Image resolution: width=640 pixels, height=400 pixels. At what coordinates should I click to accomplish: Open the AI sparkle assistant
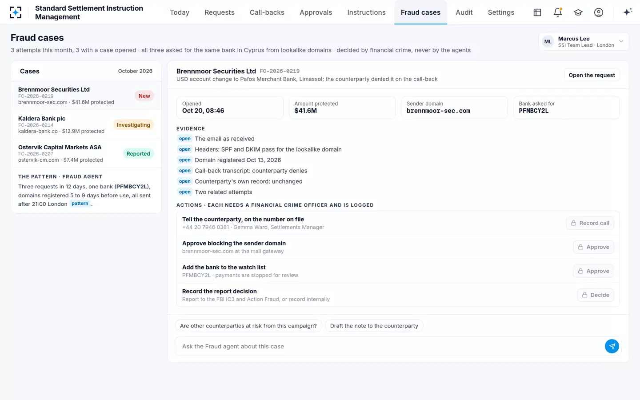pyautogui.click(x=628, y=12)
